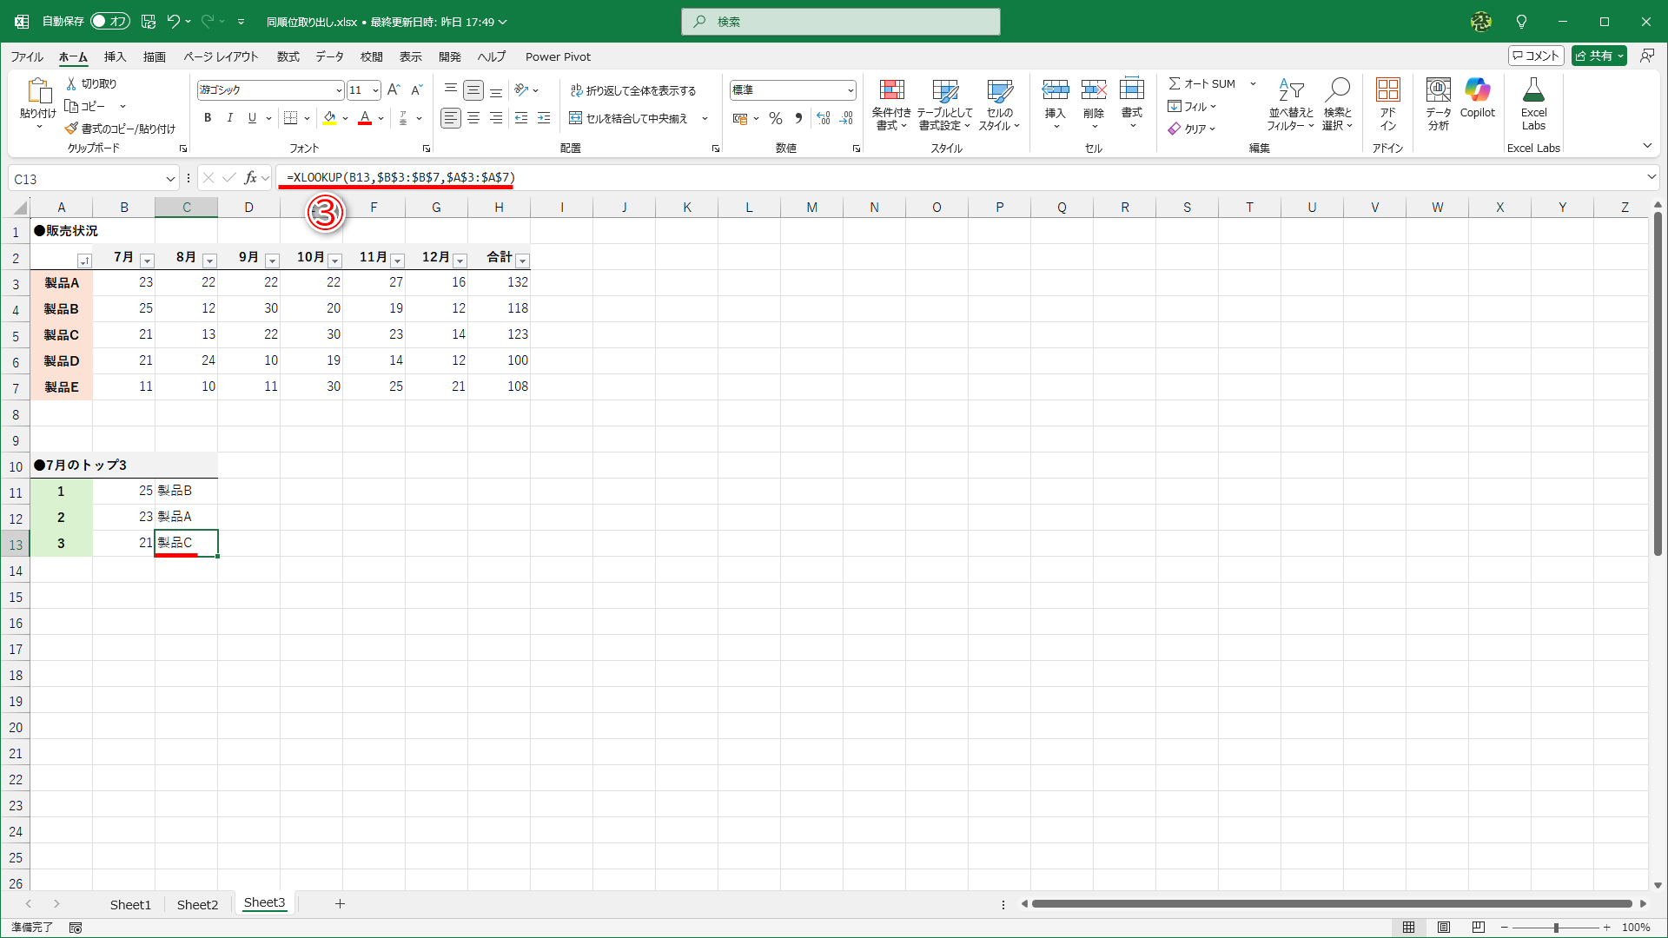Click the zoom slider in status bar
1668x938 pixels.
(x=1555, y=928)
